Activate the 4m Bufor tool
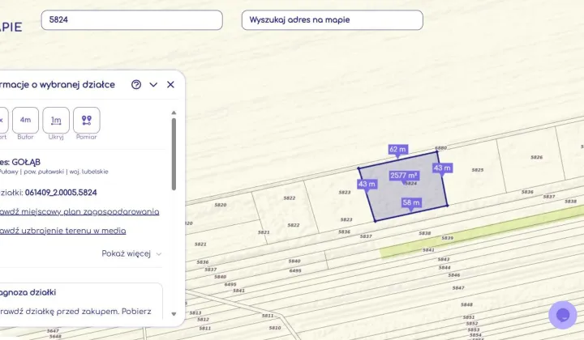This screenshot has width=584, height=340. pyautogui.click(x=25, y=120)
